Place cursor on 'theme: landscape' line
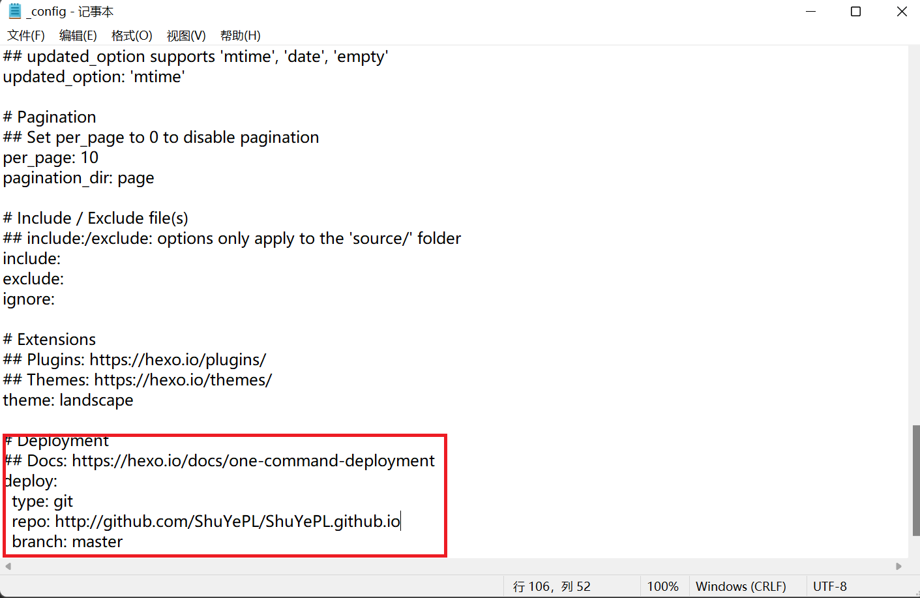 (x=68, y=400)
